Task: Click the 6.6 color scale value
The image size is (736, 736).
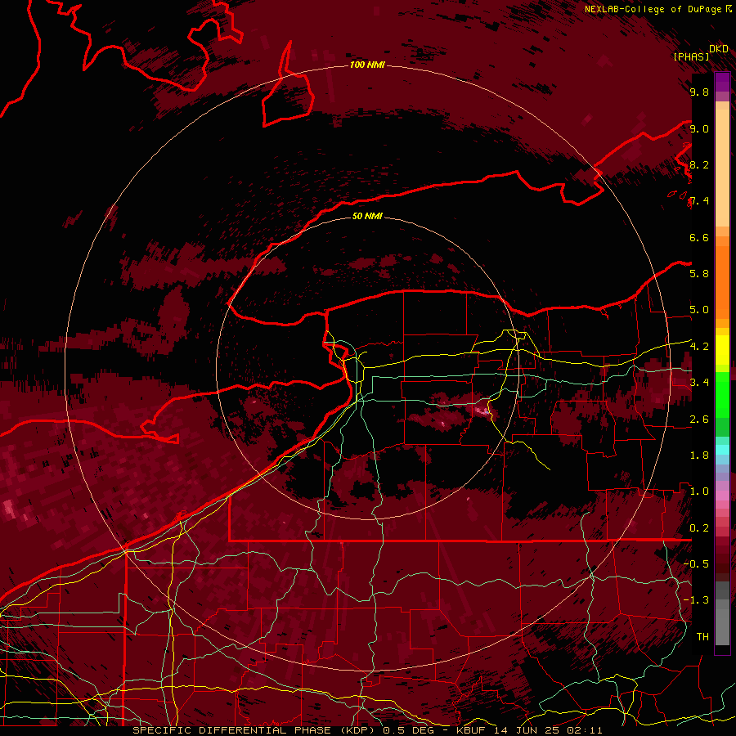Action: coord(699,237)
